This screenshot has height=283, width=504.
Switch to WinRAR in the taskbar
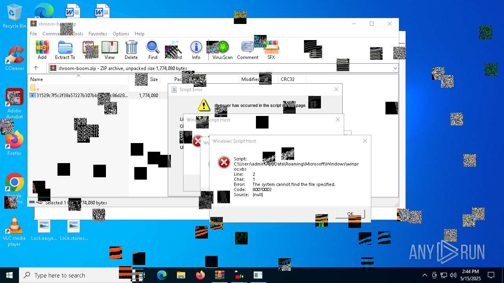click(219, 275)
